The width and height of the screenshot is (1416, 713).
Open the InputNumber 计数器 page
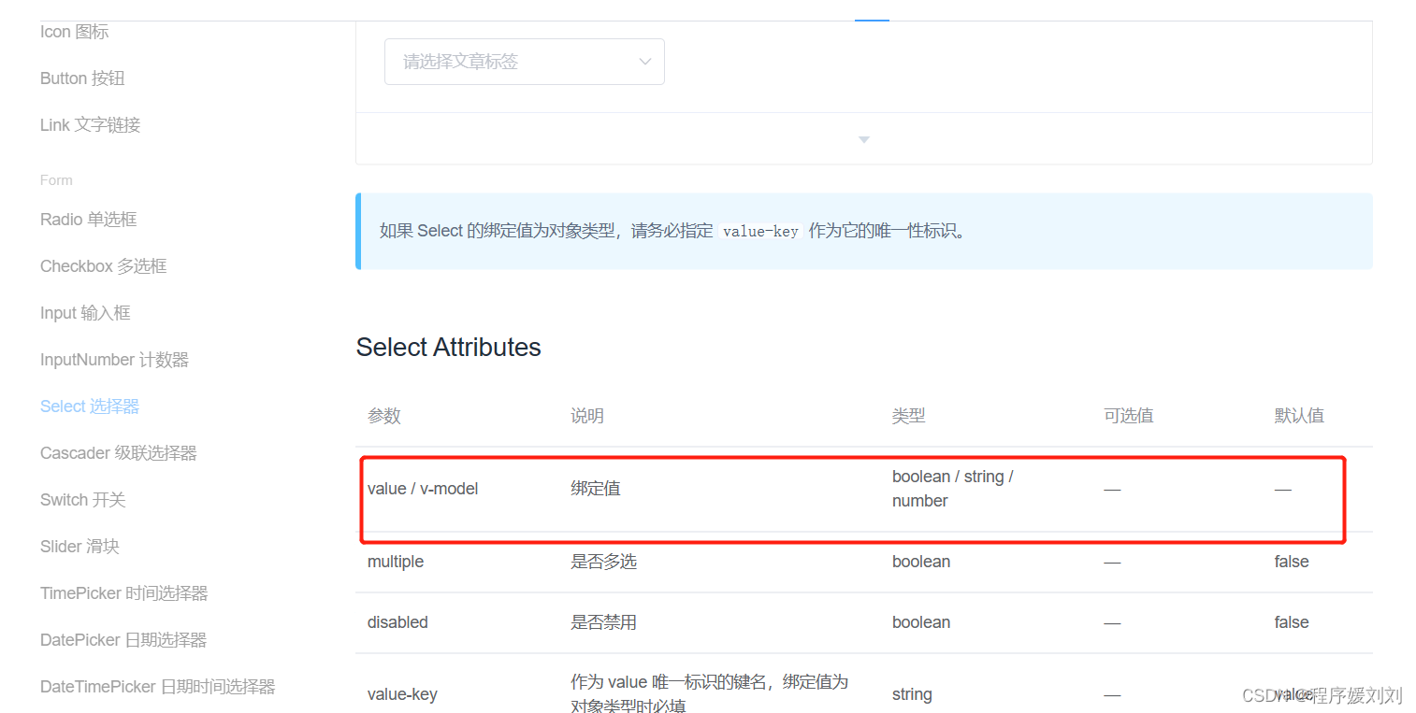point(113,359)
